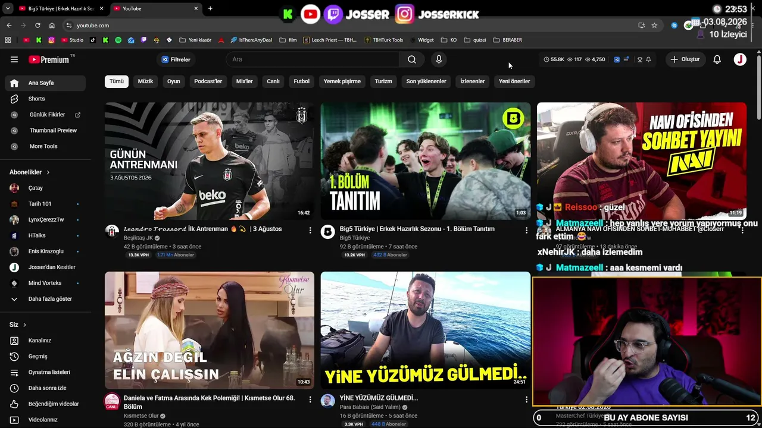Image resolution: width=762 pixels, height=428 pixels.
Task: Expand the Abonelikler section chevron
Action: coord(48,172)
